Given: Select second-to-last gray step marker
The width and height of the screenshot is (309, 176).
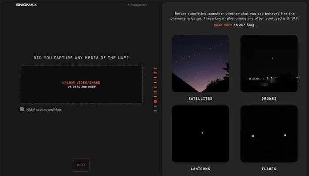Looking at the screenshot, I should [155, 106].
